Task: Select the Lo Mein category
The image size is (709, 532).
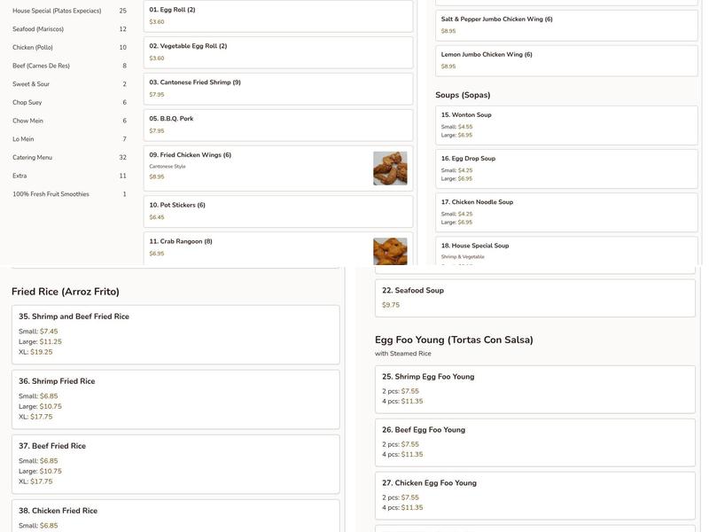Action: (22, 137)
